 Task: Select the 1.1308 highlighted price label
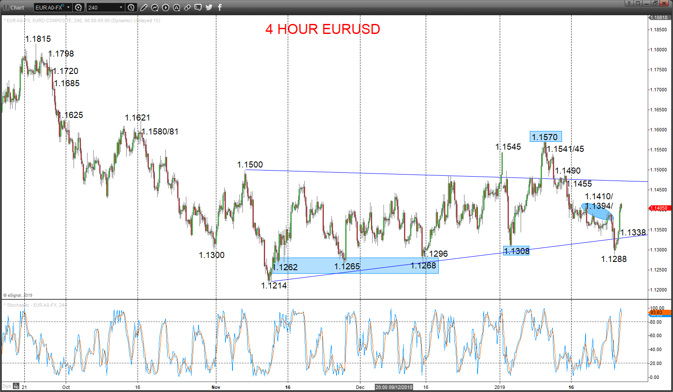pyautogui.click(x=516, y=251)
